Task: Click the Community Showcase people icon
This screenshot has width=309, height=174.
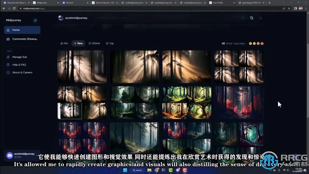Action: point(8,39)
